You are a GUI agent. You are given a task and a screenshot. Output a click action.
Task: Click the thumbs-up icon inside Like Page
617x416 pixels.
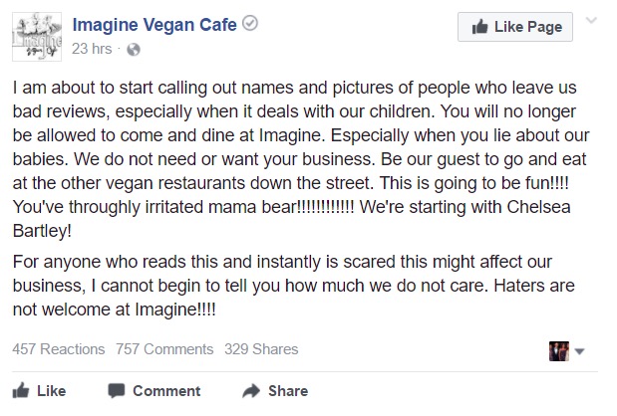[482, 27]
